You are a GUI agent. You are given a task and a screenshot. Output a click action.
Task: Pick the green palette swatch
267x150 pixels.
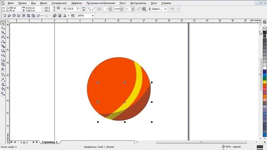tap(264, 78)
